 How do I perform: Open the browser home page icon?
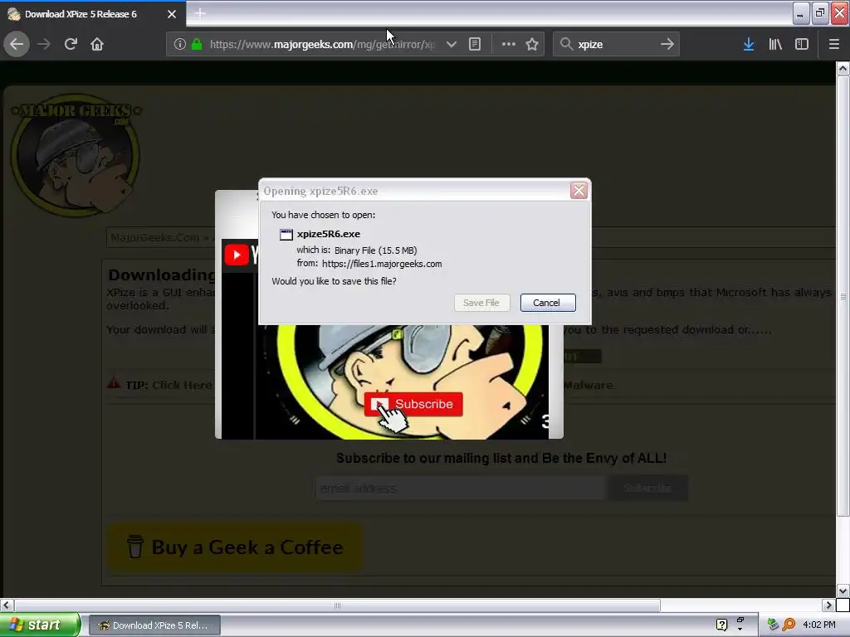(x=97, y=44)
